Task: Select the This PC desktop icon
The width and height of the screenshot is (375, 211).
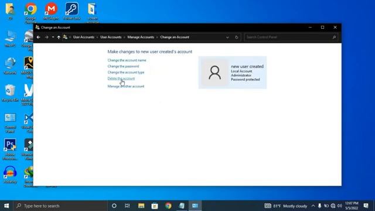Action: click(10, 39)
